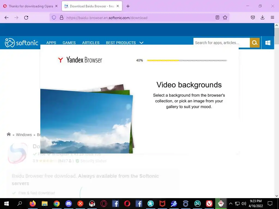
Task: Open the ARTICLES section
Action: click(x=91, y=43)
